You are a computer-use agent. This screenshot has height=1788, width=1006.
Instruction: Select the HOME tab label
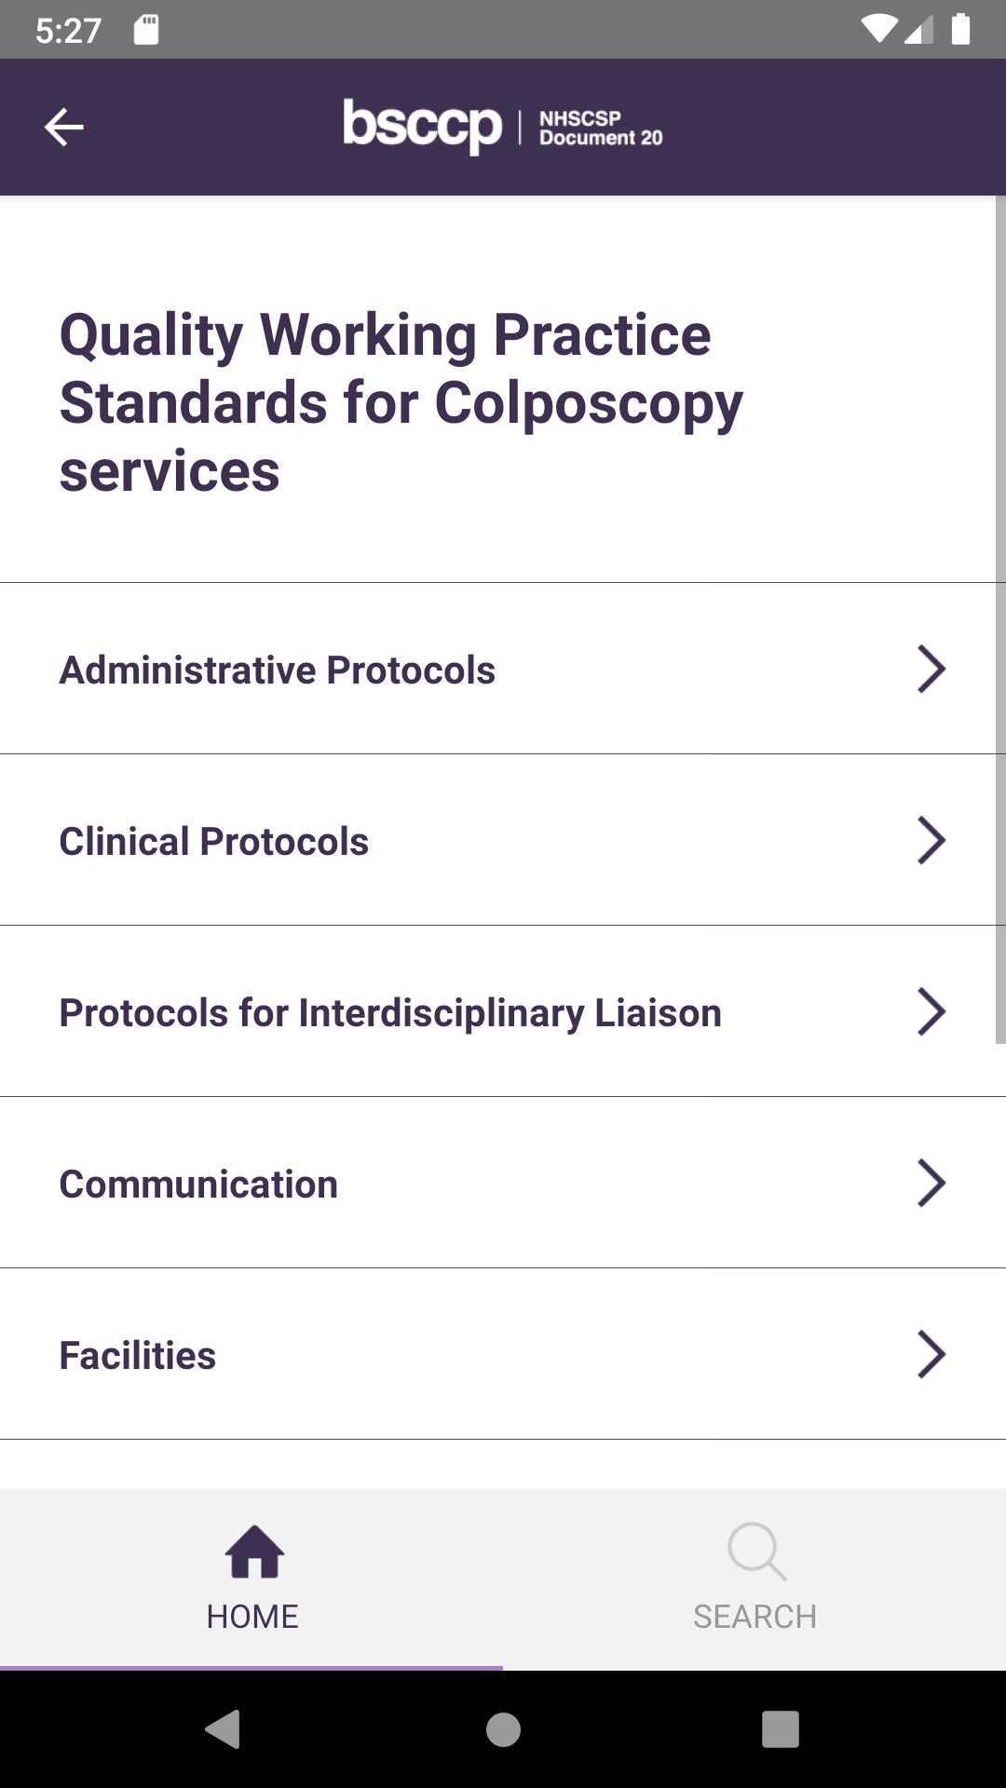click(252, 1617)
